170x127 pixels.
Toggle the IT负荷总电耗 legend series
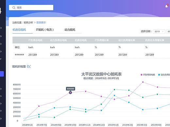[148, 75]
